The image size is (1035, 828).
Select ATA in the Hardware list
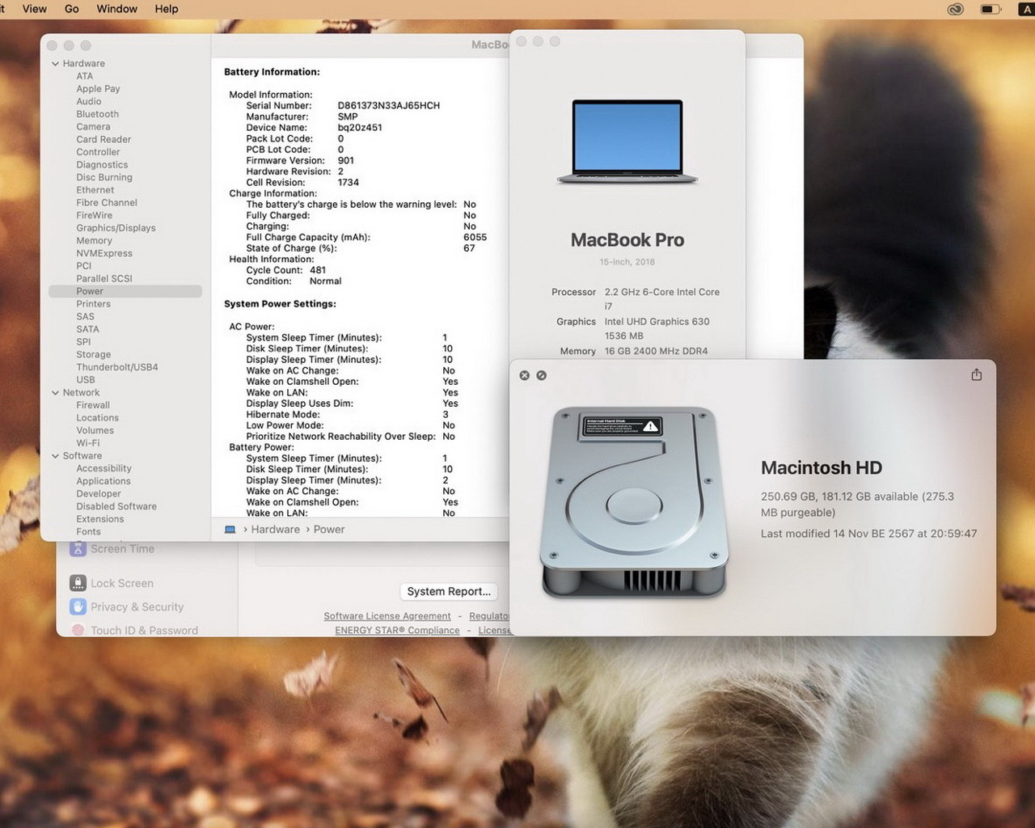click(x=85, y=76)
